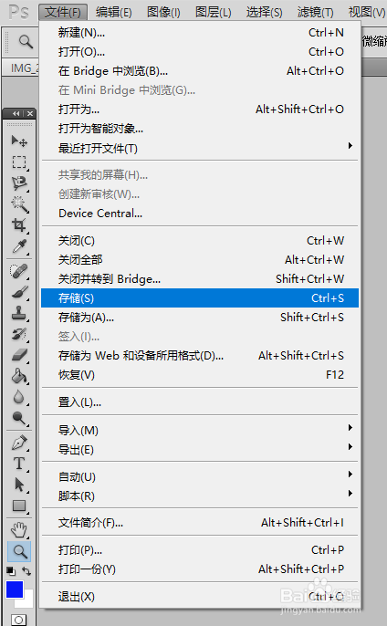The height and width of the screenshot is (626, 387).
Task: Select the Eyedropper tool
Action: 19,246
